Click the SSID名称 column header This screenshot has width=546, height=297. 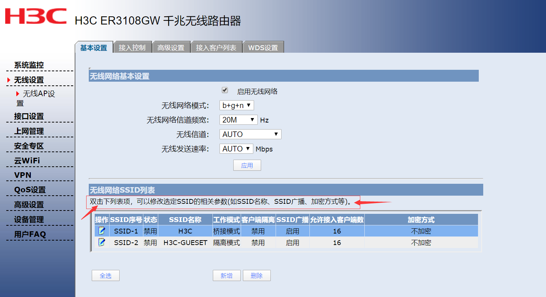185,220
